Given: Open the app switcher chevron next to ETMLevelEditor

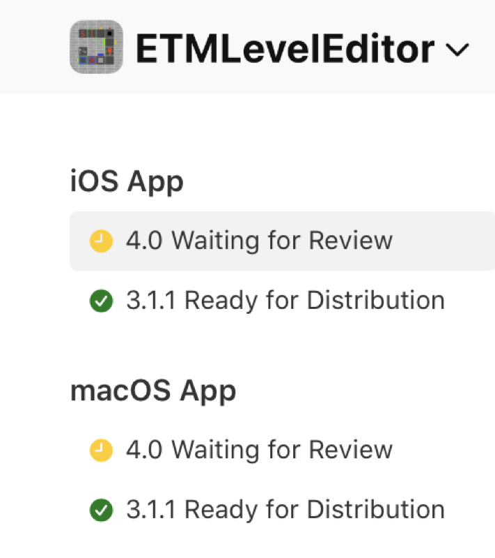Looking at the screenshot, I should [x=458, y=50].
